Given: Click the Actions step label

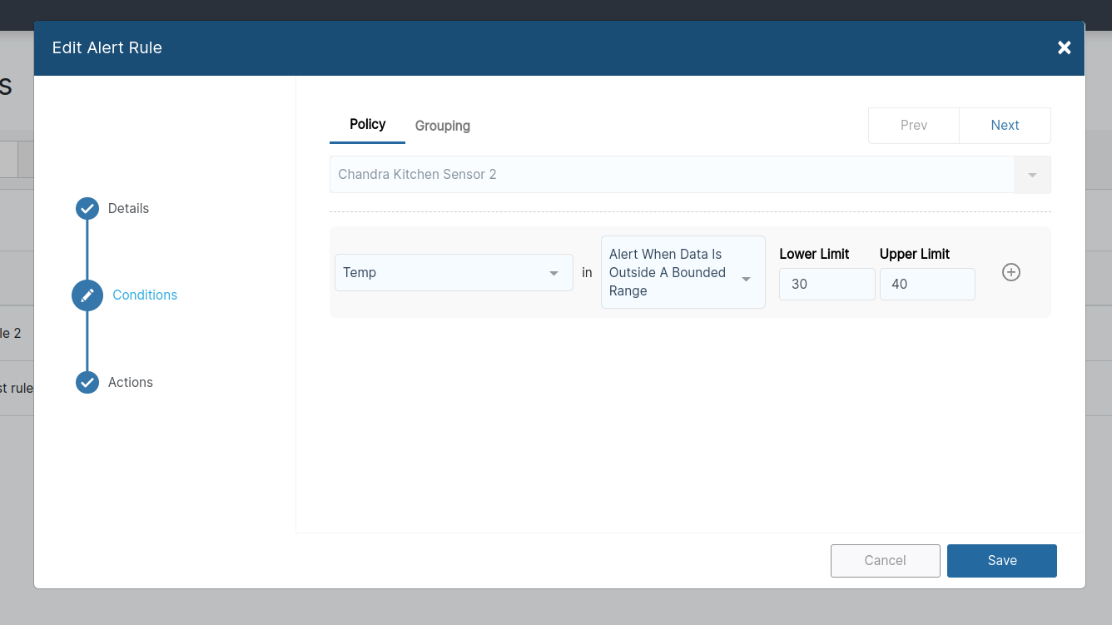Looking at the screenshot, I should pos(130,382).
